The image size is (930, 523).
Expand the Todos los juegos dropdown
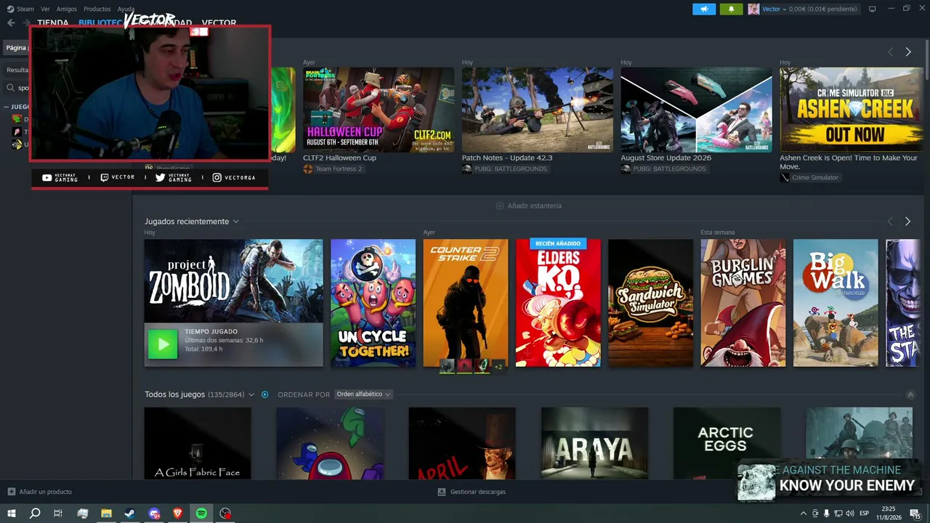(251, 394)
